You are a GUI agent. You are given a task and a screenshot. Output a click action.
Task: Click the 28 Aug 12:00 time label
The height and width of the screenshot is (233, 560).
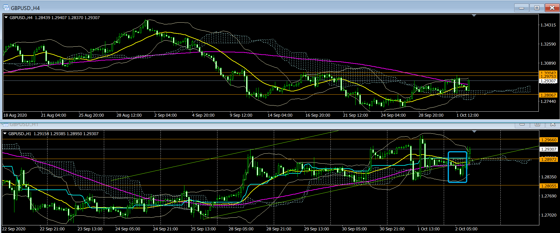pyautogui.click(x=129, y=115)
